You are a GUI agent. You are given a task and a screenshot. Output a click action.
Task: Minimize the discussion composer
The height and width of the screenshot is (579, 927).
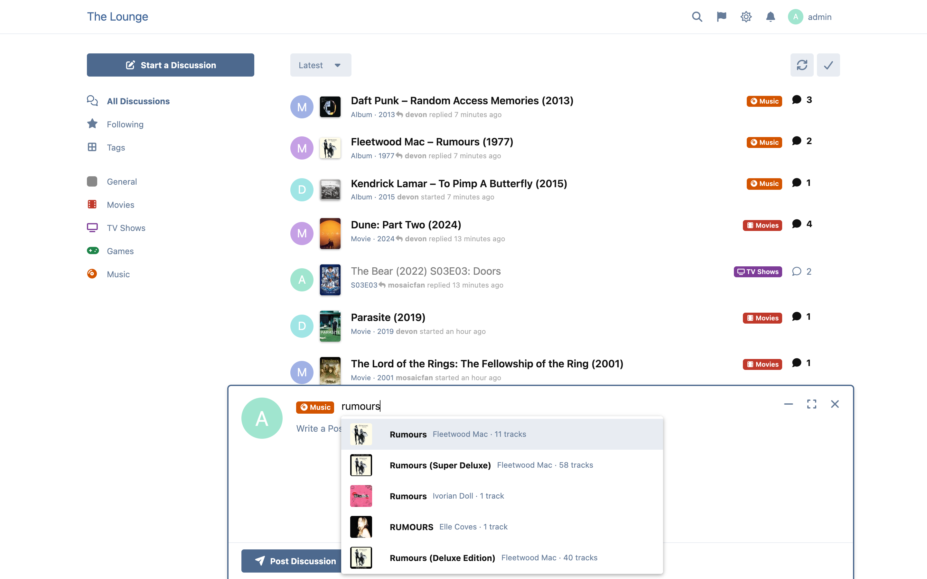788,404
